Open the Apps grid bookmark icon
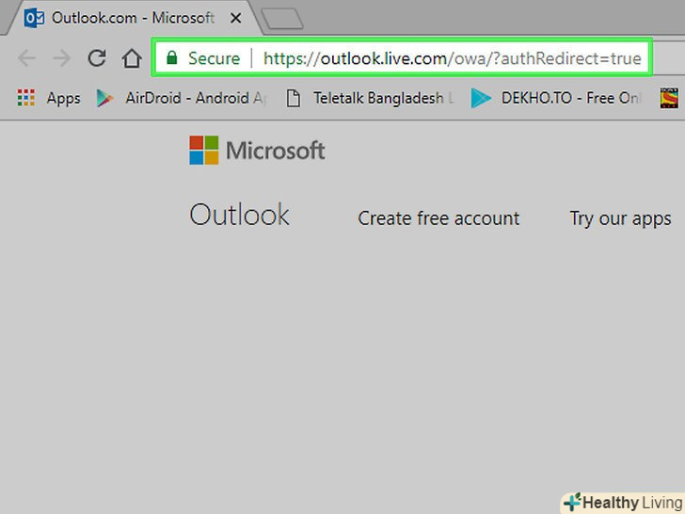 point(25,98)
